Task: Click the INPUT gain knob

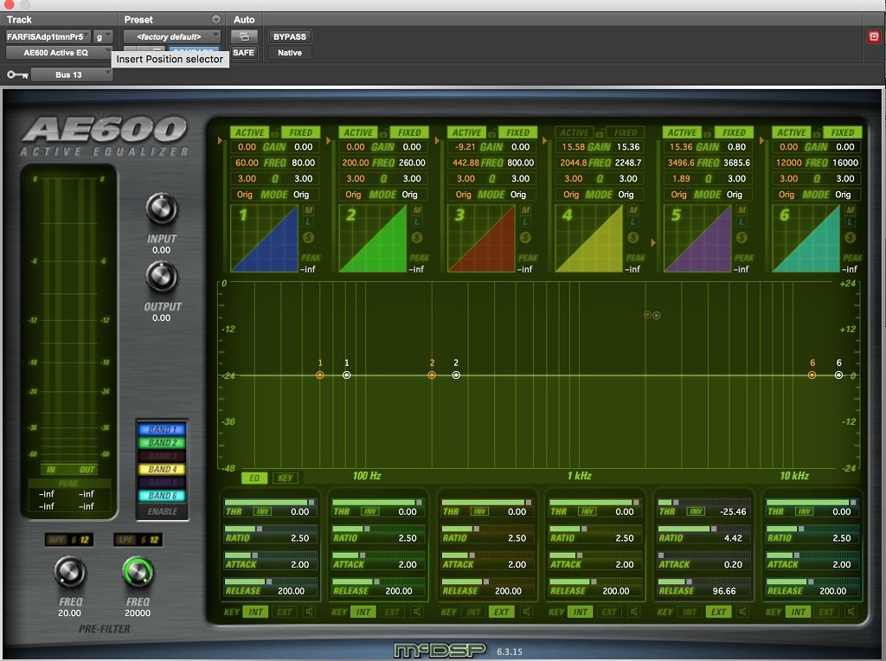Action: point(162,209)
